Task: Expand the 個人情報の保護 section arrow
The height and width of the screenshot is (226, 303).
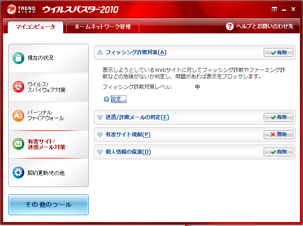Action: pos(100,152)
